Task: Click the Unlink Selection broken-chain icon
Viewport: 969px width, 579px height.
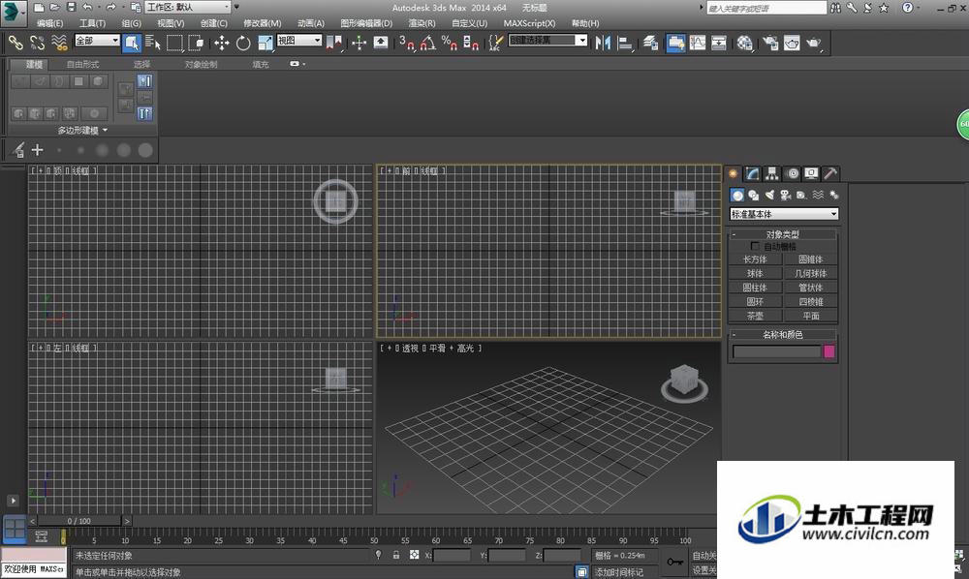Action: 37,43
